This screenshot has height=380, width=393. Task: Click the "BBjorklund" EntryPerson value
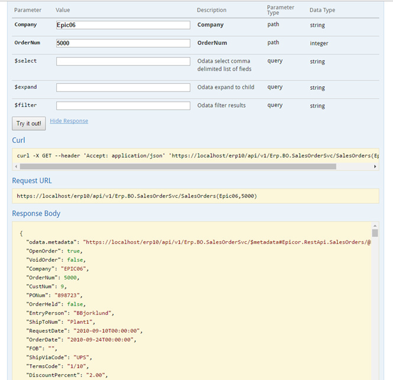pyautogui.click(x=92, y=313)
